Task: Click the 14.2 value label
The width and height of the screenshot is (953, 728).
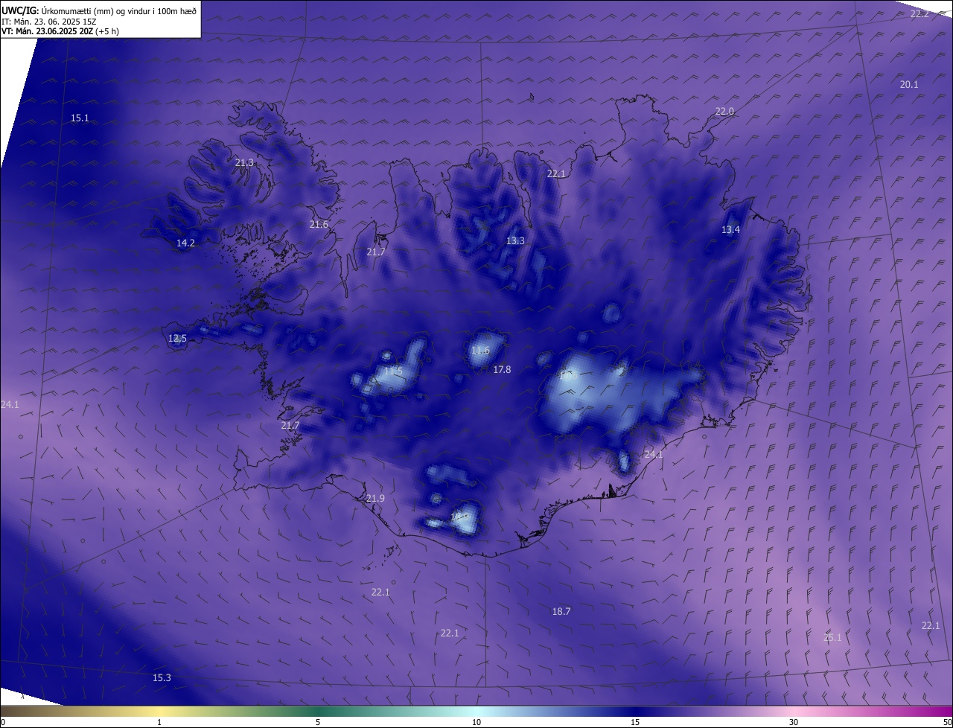Action: pyautogui.click(x=185, y=243)
